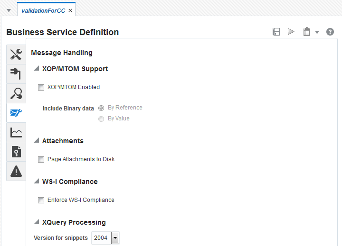Tick Enforce WS-I Compliance checkbox
Screen dimensions: 342x246
41,200
